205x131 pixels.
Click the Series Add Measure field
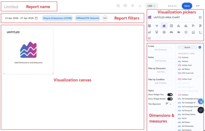point(160,61)
